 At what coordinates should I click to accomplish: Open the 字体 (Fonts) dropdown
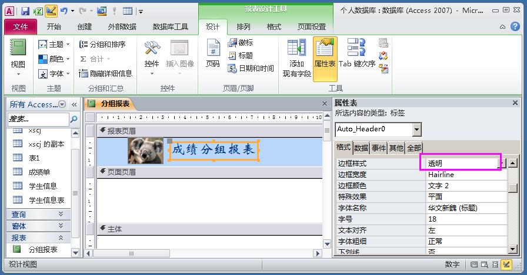54,74
